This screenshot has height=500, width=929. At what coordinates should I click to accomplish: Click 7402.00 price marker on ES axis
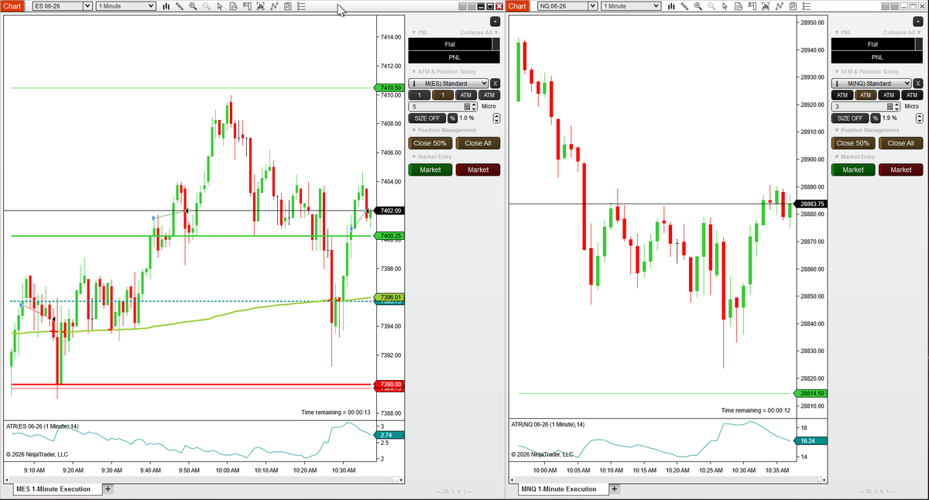click(x=388, y=211)
